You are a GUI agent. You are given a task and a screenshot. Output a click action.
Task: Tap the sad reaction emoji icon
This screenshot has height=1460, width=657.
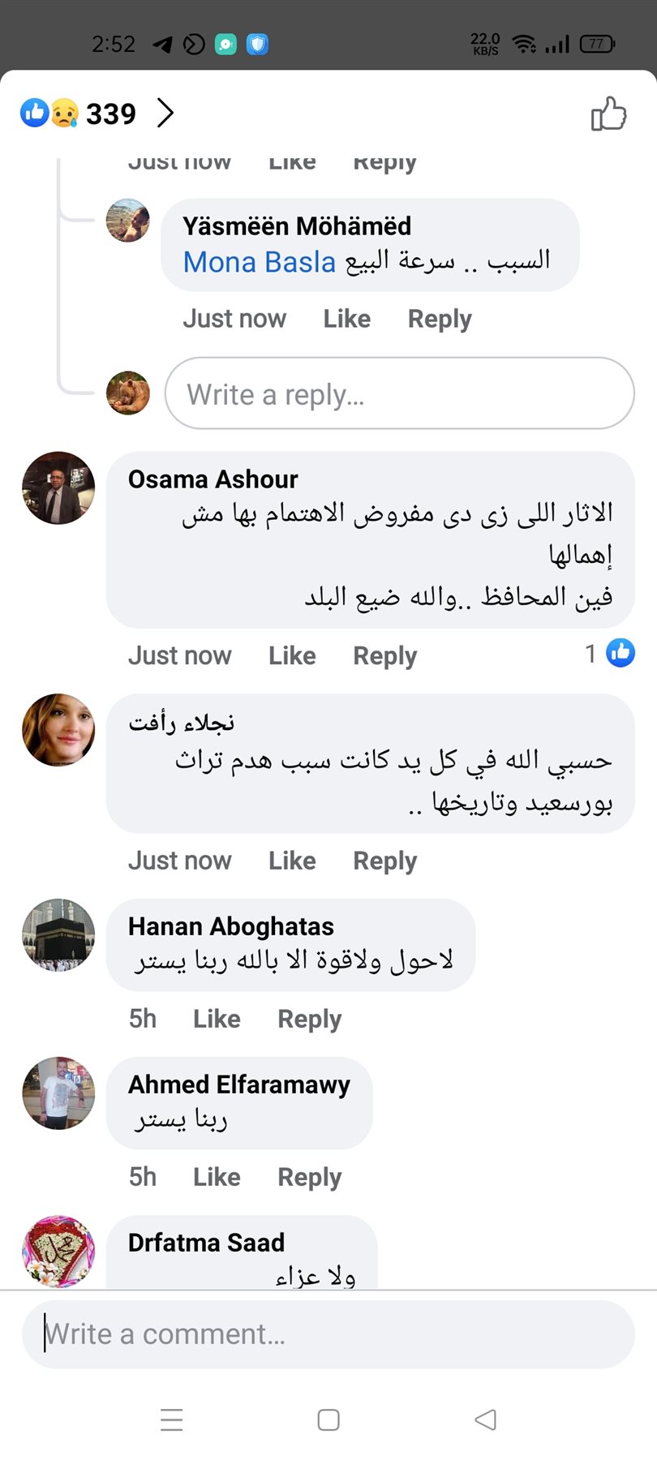65,114
